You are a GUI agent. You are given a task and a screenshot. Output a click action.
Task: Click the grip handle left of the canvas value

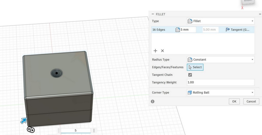coord(59,130)
